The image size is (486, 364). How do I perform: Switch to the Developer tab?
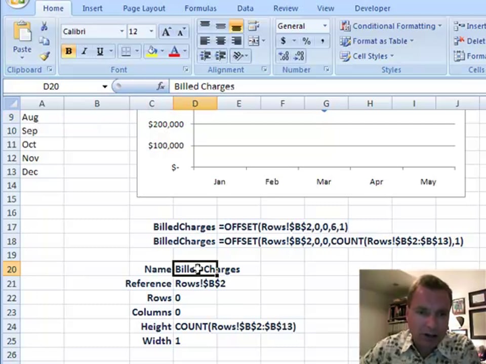(373, 9)
